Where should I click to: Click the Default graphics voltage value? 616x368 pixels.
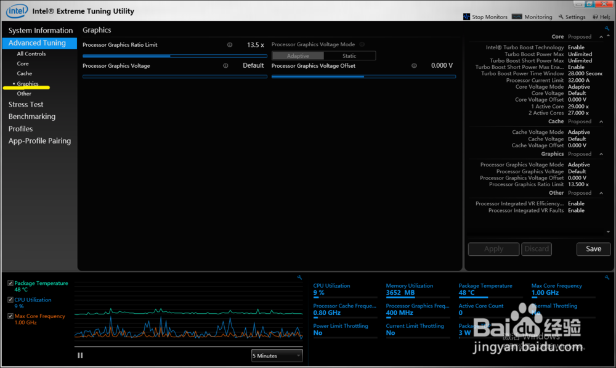(253, 65)
